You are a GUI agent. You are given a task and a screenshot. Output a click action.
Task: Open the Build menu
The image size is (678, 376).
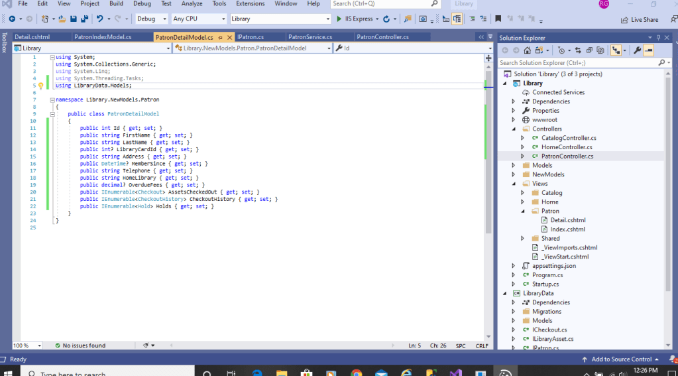(x=116, y=4)
